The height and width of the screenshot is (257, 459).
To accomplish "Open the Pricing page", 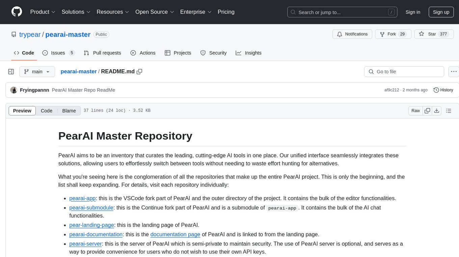I will pos(226,12).
